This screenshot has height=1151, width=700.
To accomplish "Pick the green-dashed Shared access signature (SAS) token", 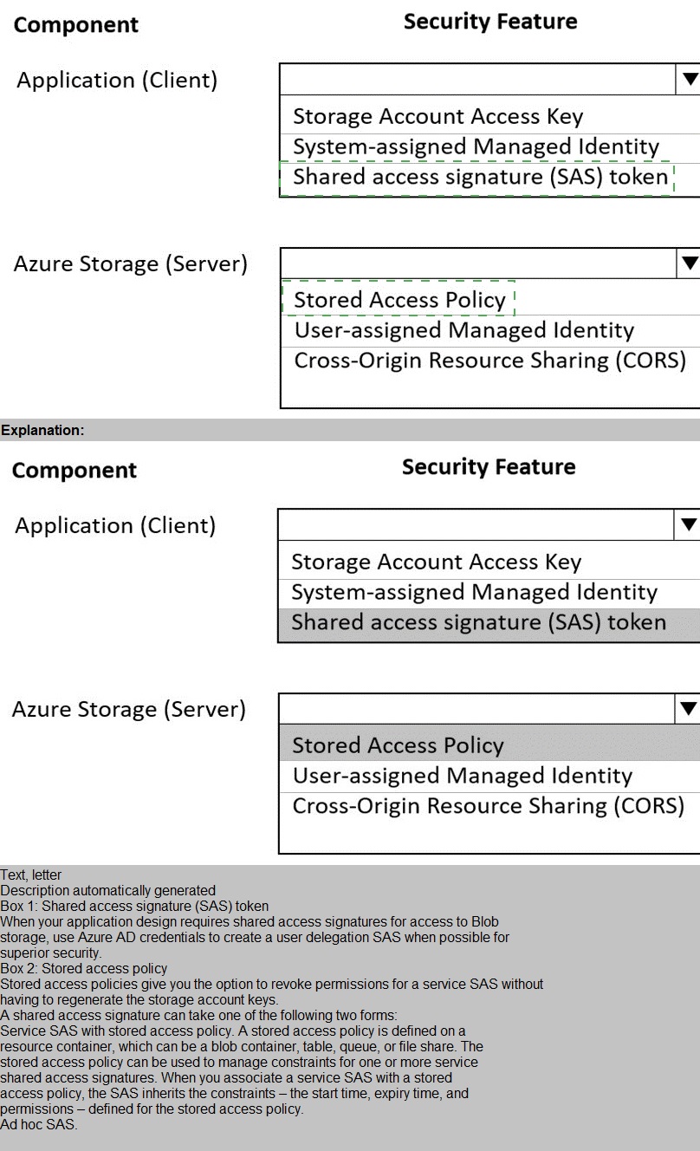I will [x=480, y=178].
